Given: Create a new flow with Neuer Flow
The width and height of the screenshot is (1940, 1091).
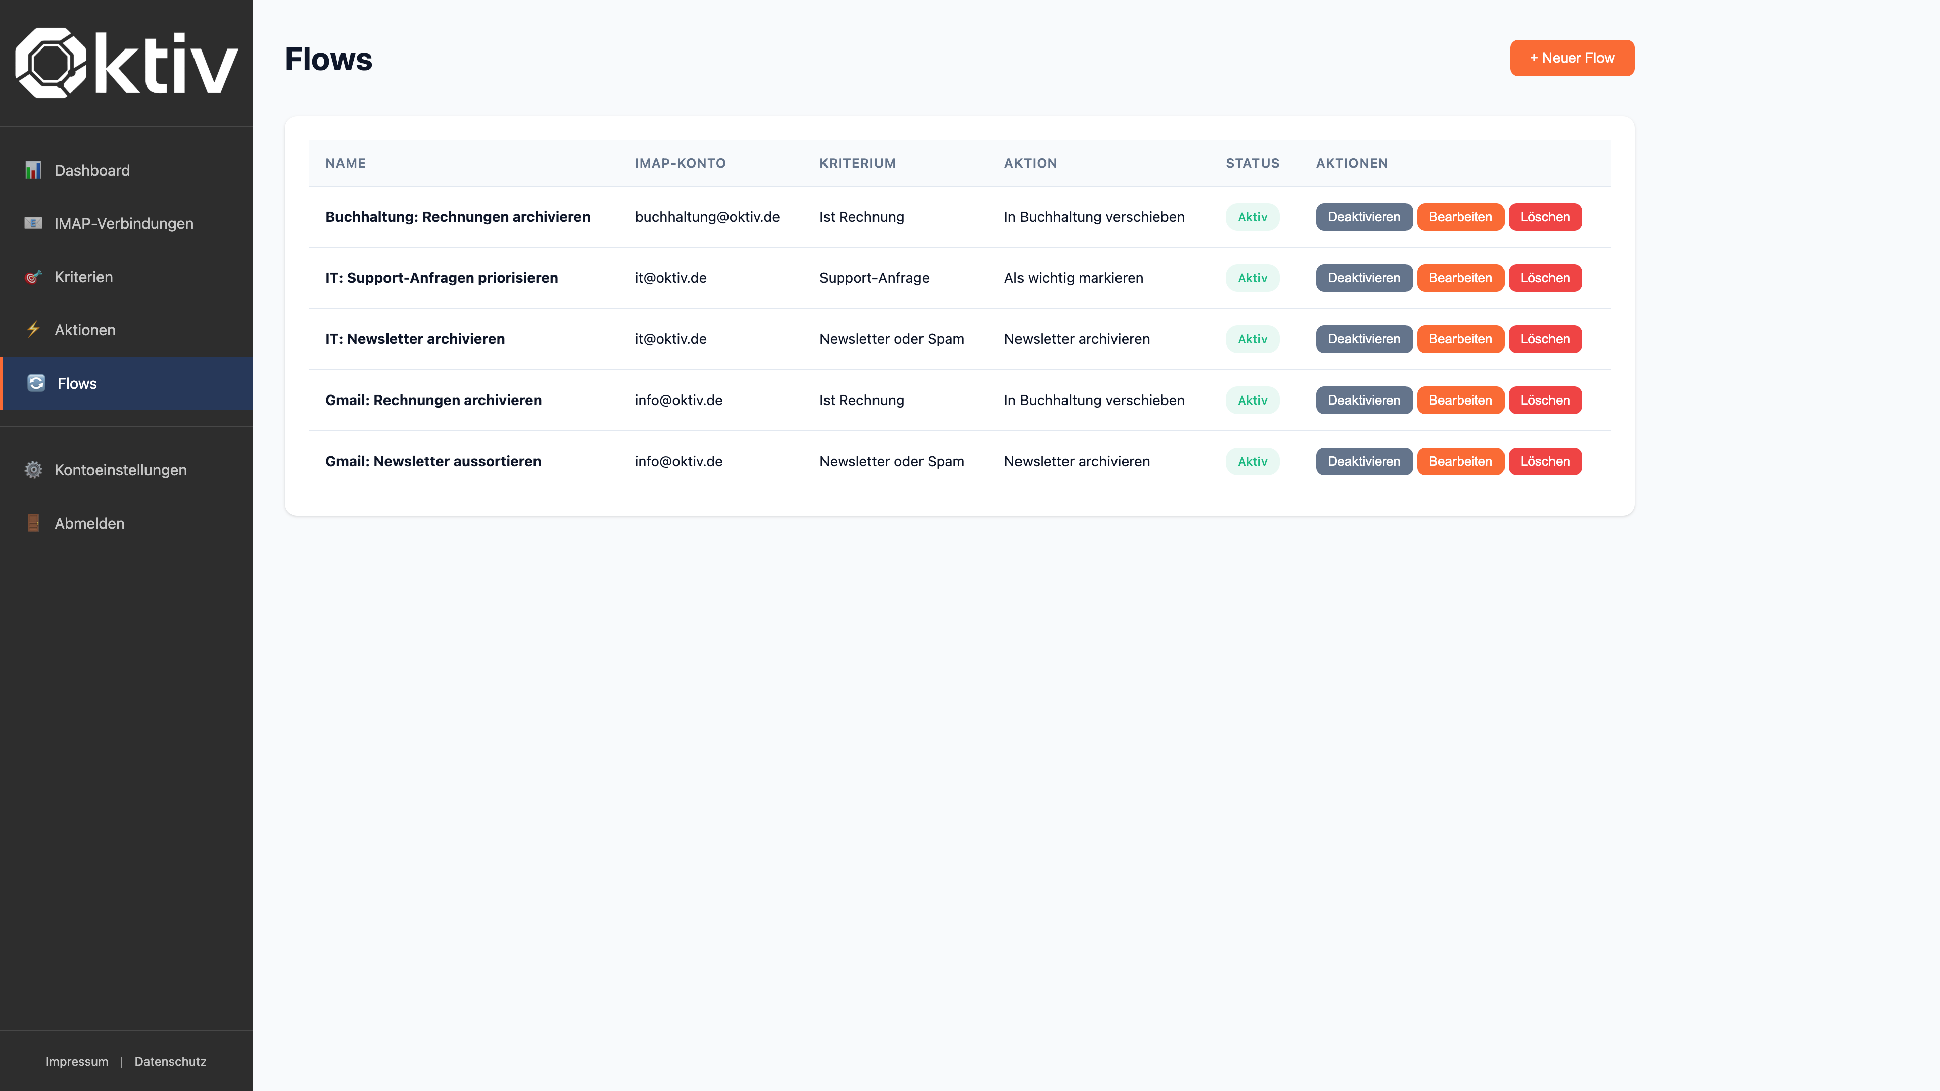Looking at the screenshot, I should [x=1571, y=58].
